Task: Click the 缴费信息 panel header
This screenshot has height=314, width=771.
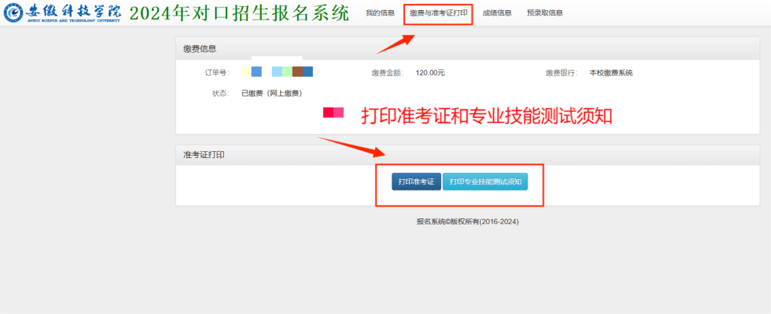Action: tap(200, 48)
